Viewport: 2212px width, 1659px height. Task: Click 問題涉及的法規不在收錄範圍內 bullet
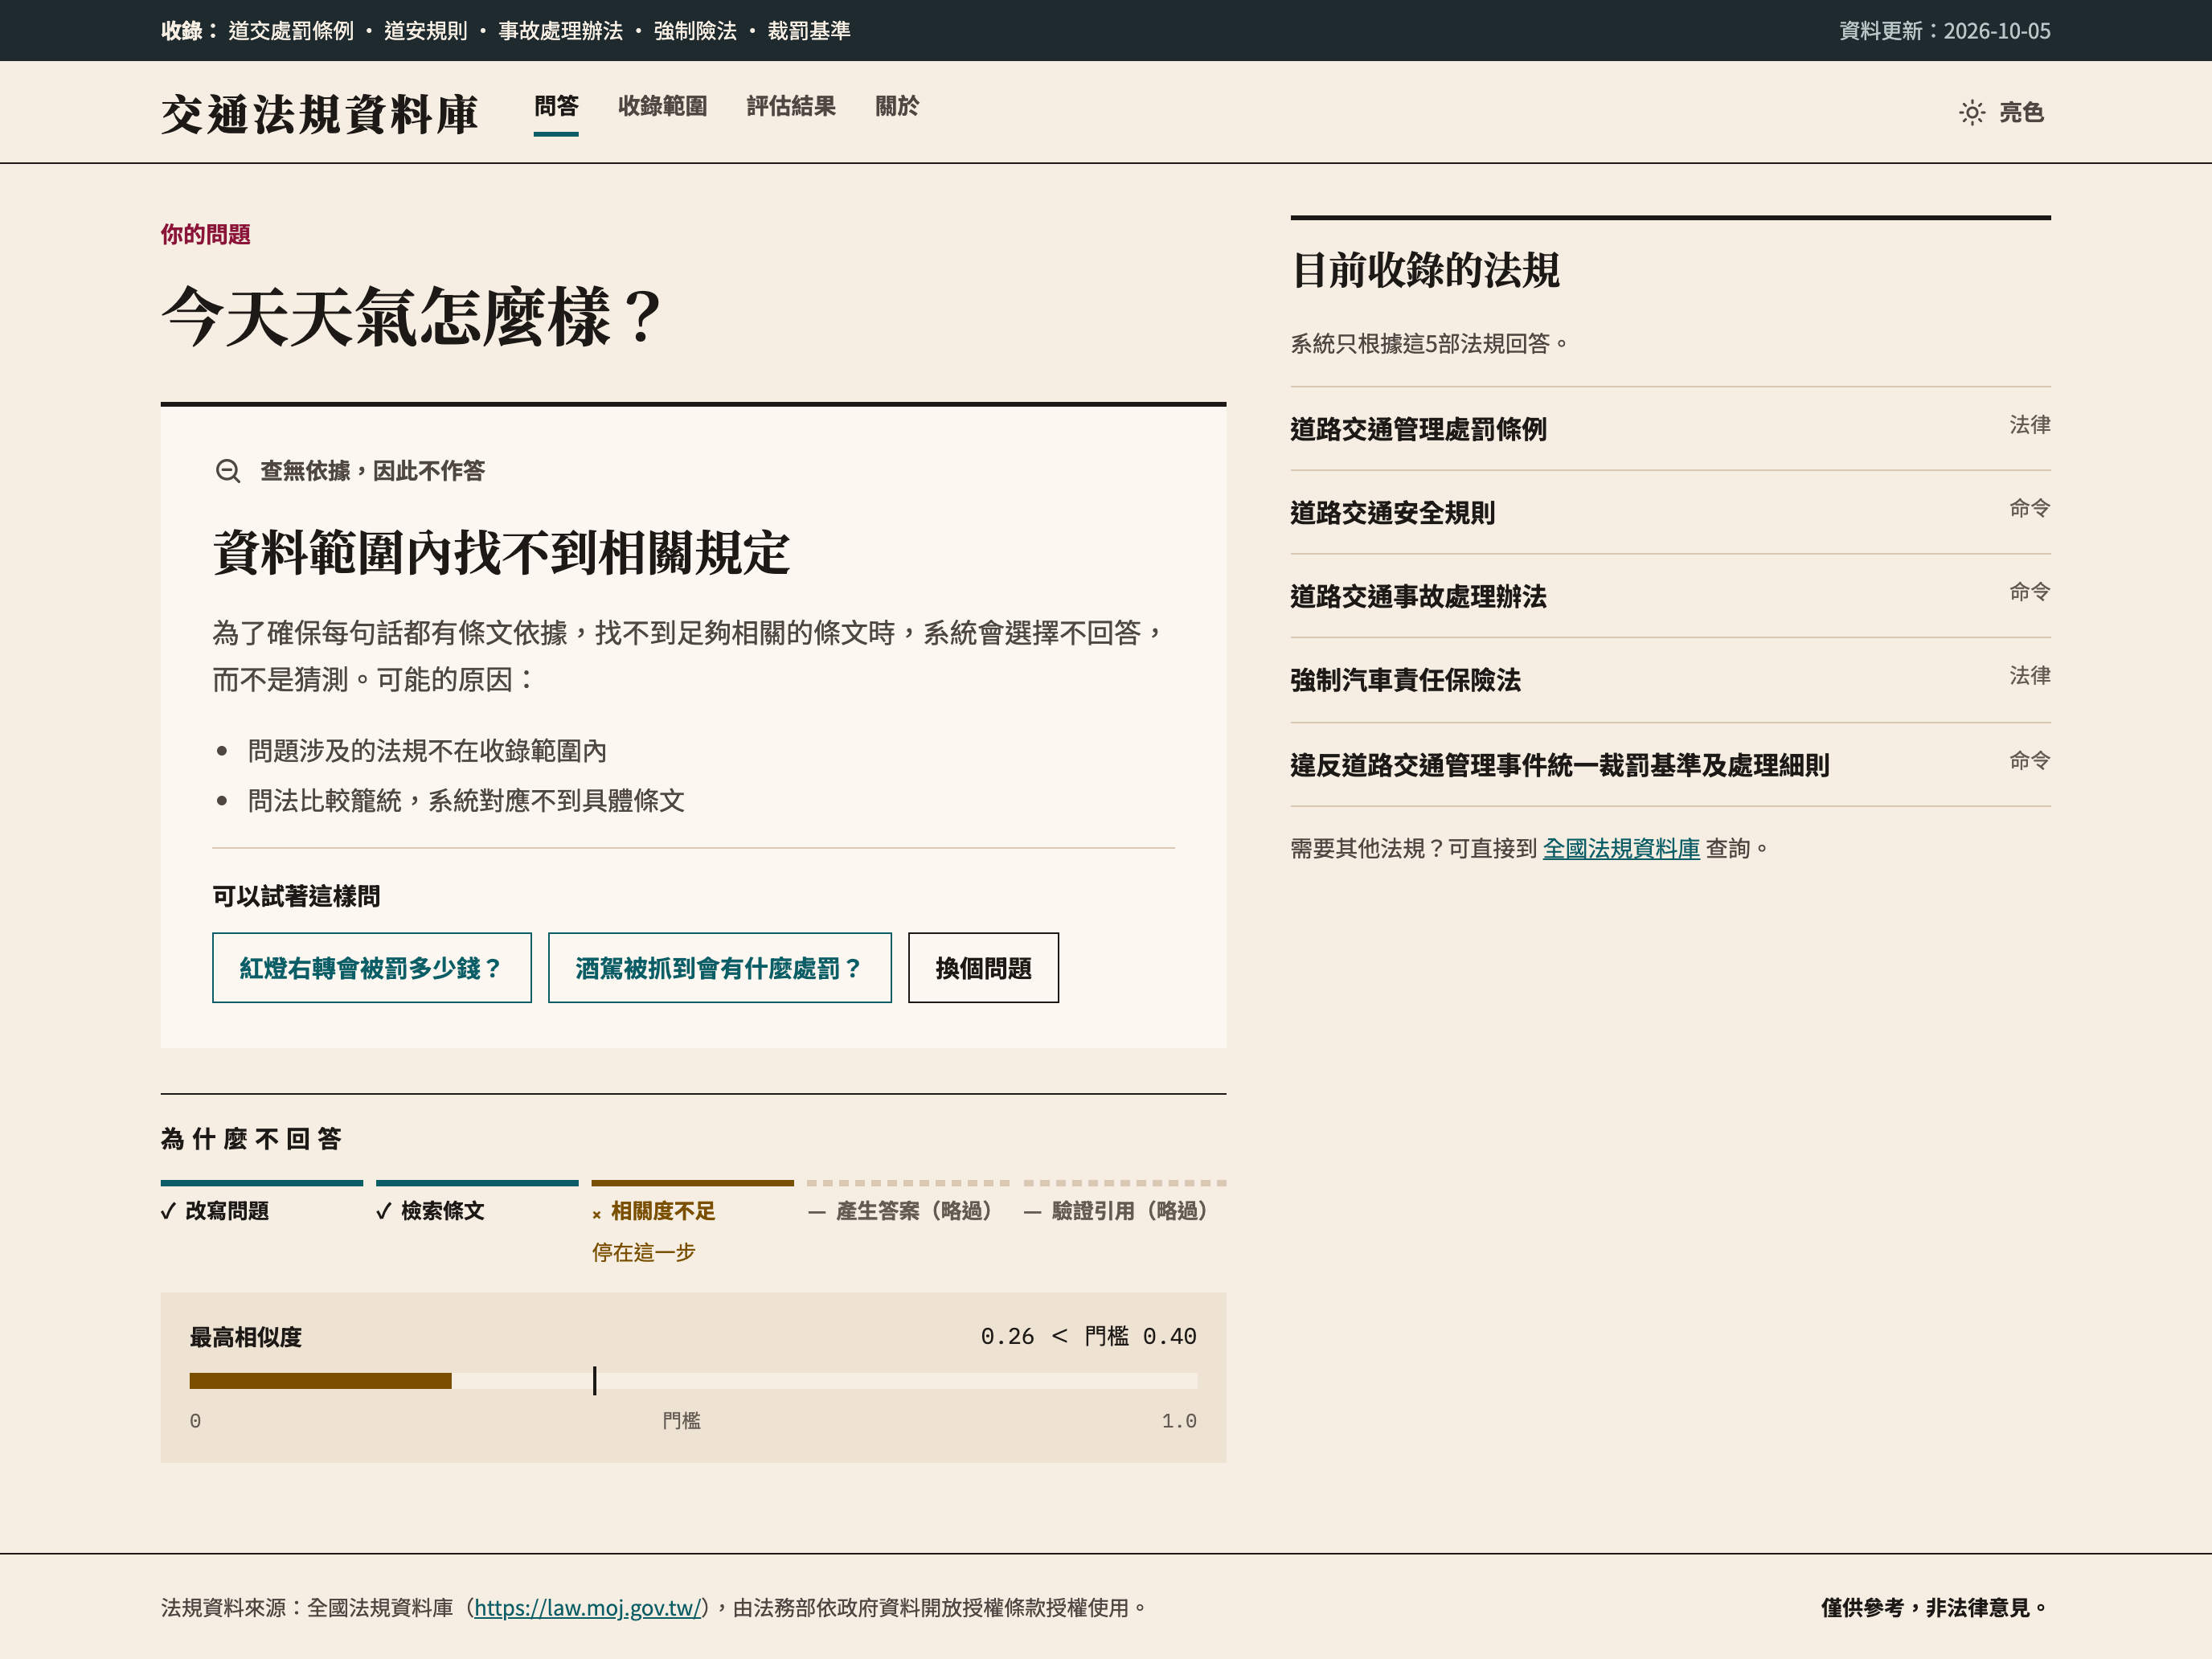pyautogui.click(x=427, y=751)
